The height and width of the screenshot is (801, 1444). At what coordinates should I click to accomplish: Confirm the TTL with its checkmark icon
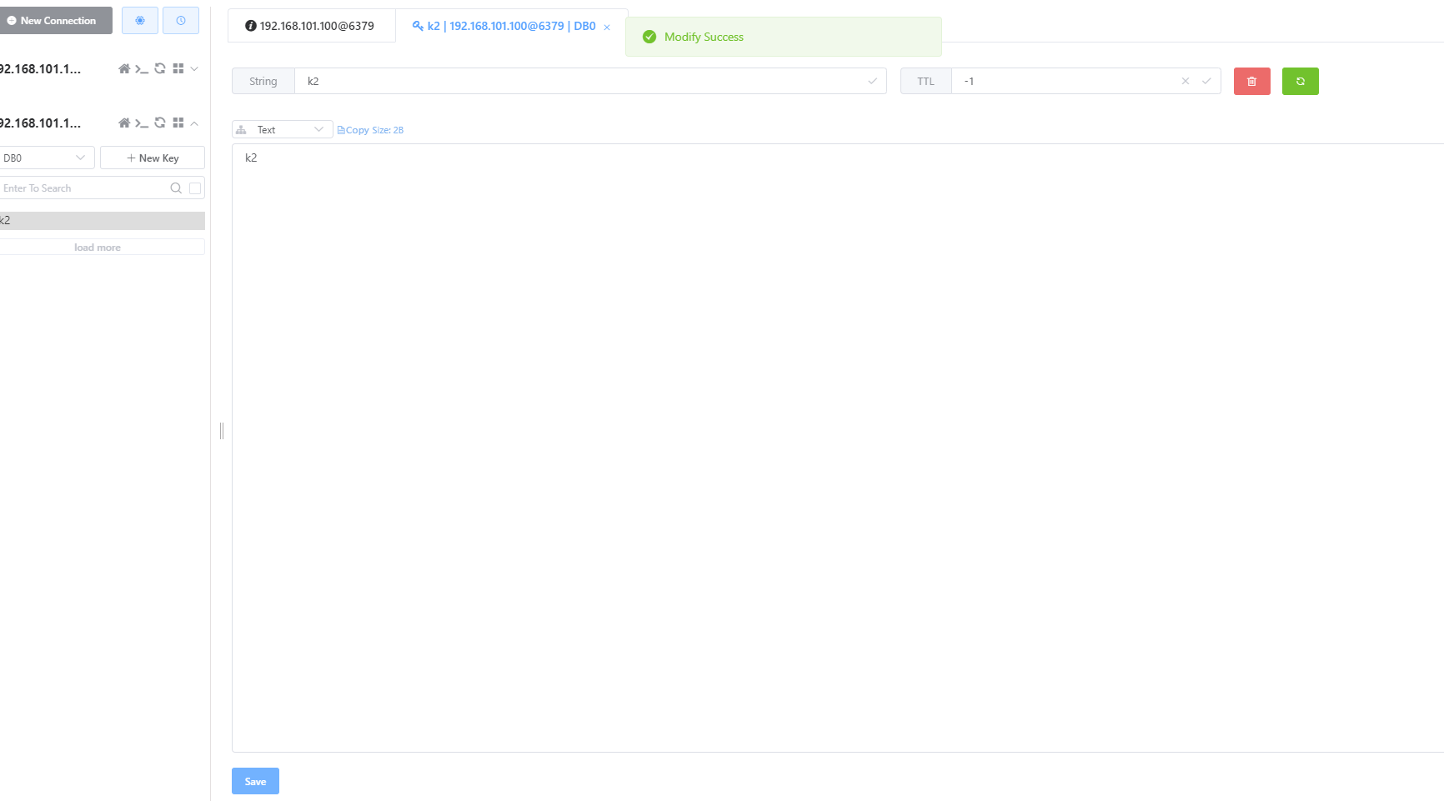1206,82
